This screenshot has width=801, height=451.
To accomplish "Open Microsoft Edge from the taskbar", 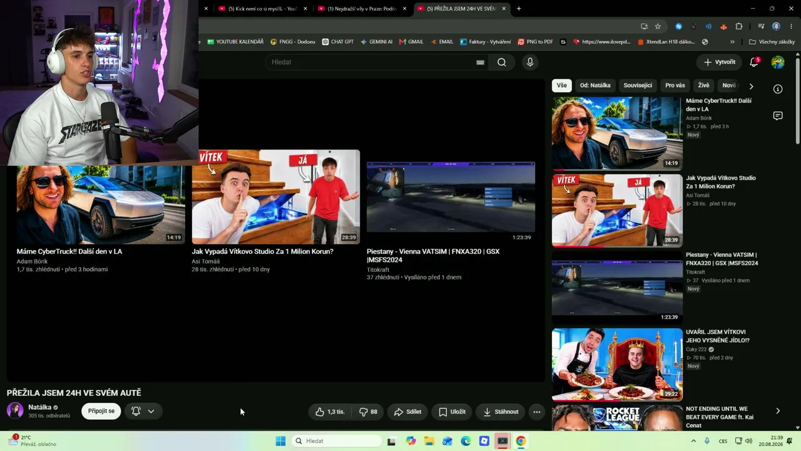I will pyautogui.click(x=466, y=441).
